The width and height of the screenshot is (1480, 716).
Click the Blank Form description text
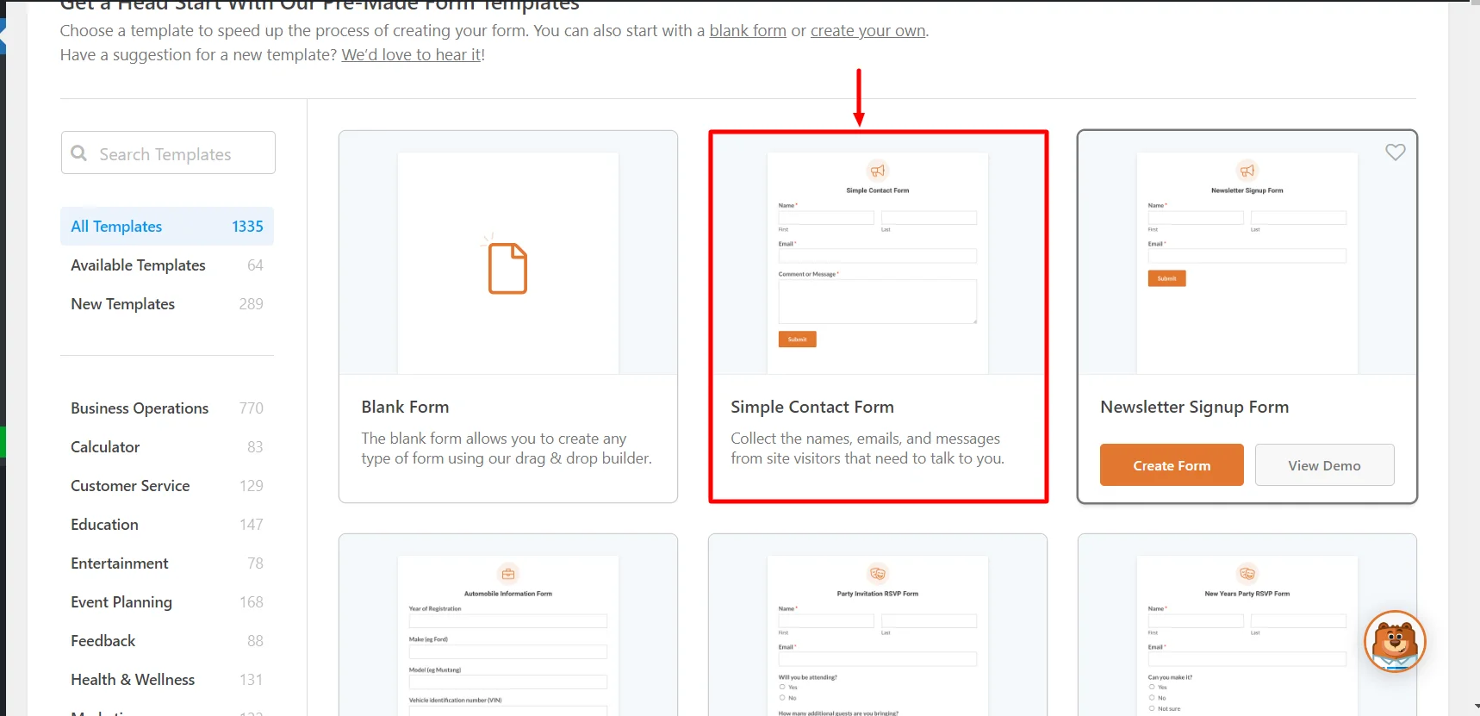pyautogui.click(x=507, y=448)
